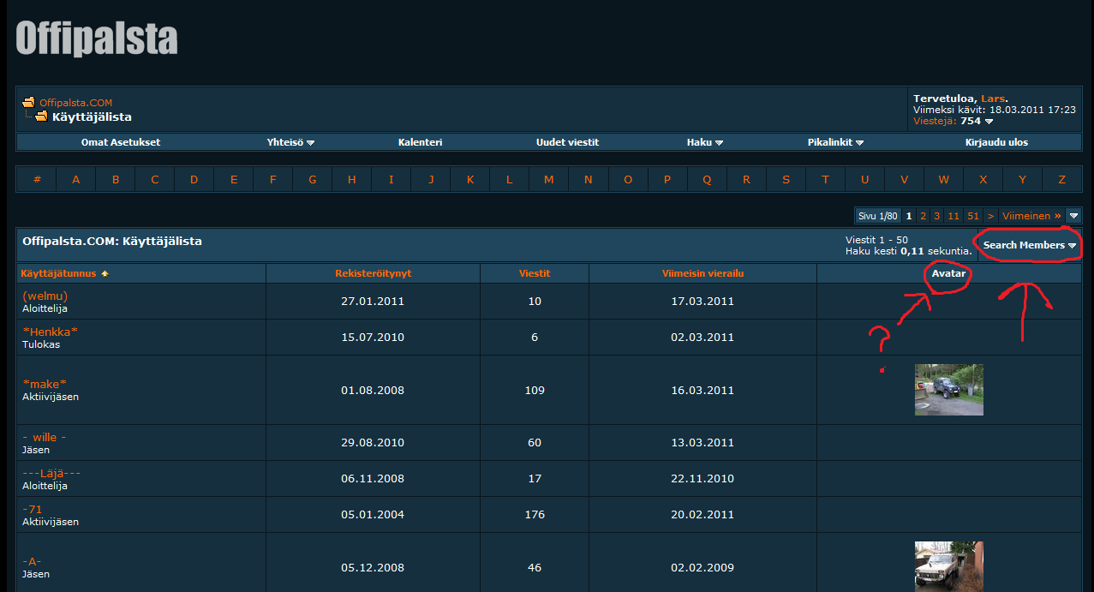Expand the Haku dropdown menu
Image resolution: width=1094 pixels, height=592 pixels.
click(x=704, y=142)
